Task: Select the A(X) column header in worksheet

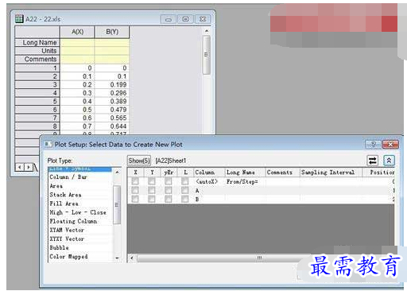Action: click(x=77, y=32)
